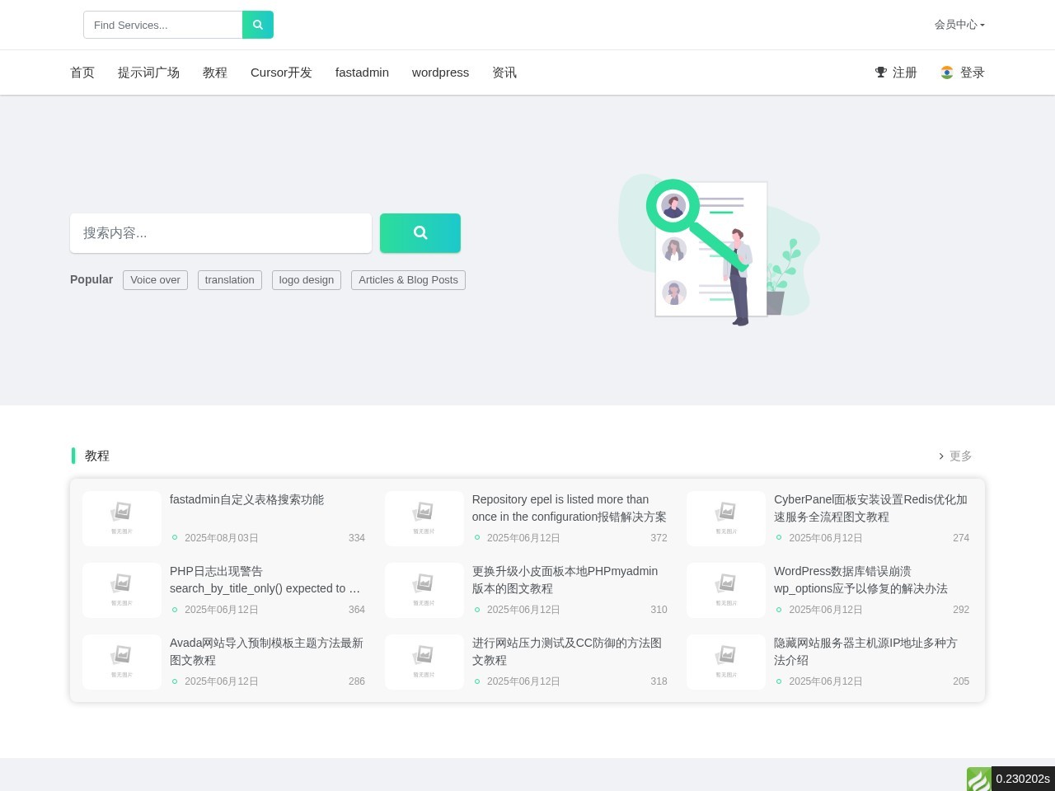
Task: Click the circular colored icon next to 登录
Action: (946, 73)
